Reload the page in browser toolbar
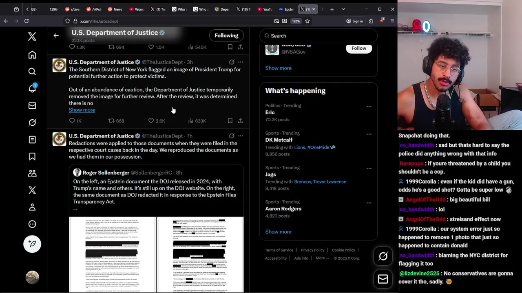 (x=27, y=21)
